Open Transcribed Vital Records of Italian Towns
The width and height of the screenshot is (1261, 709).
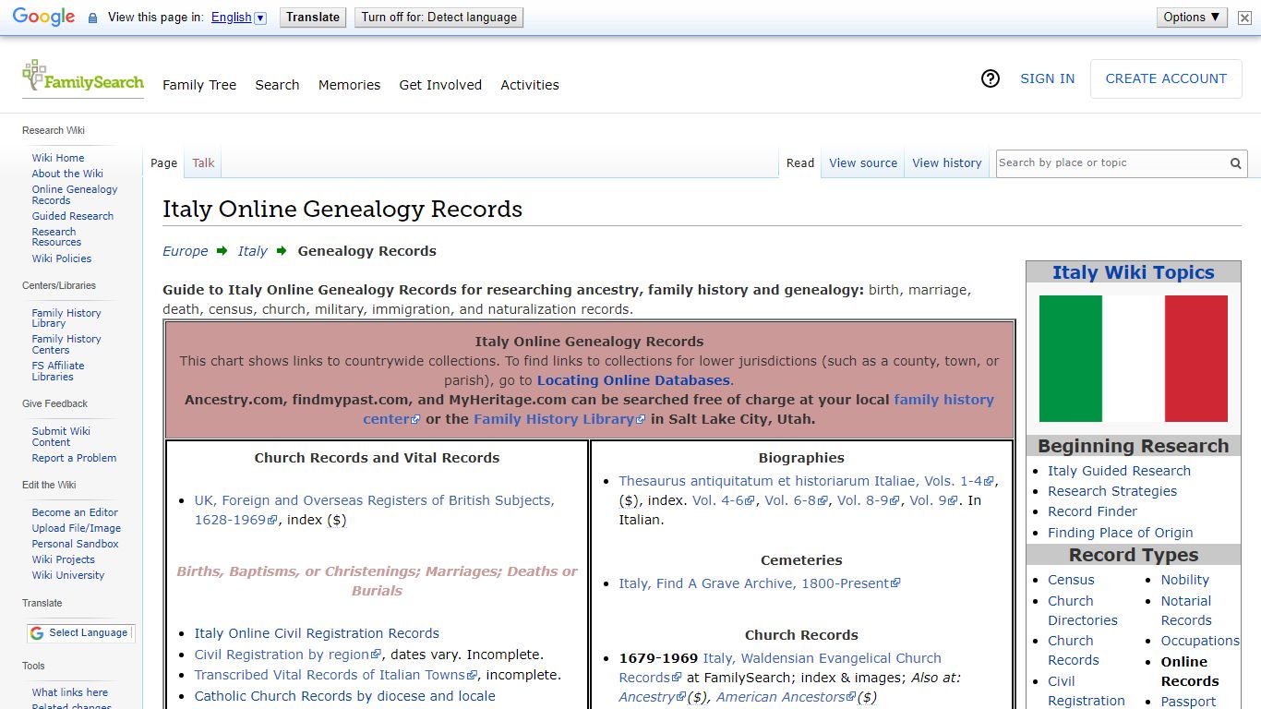335,675
